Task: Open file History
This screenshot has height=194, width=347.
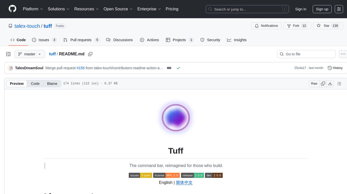Action: 335,68
